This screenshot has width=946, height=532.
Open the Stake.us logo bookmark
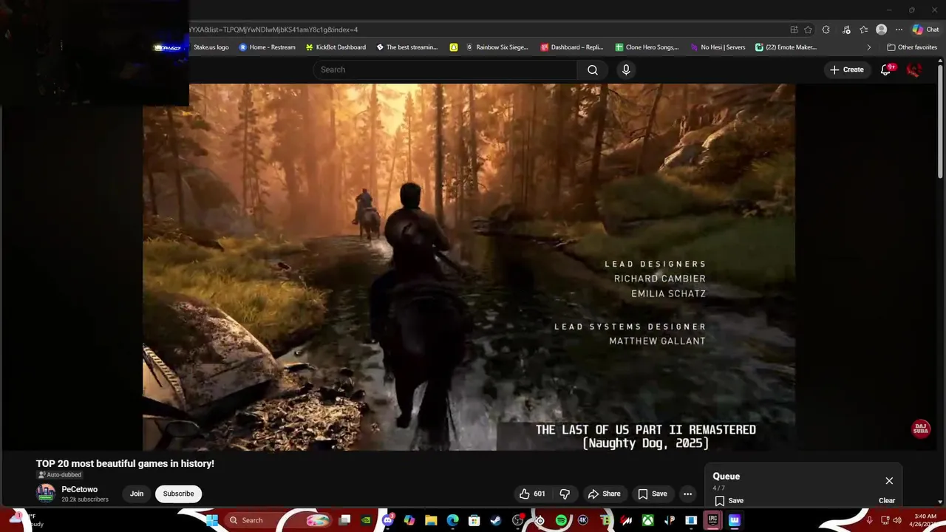211,47
